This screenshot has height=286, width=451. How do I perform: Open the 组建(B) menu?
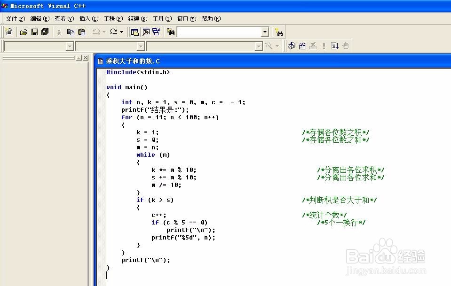pyautogui.click(x=138, y=19)
